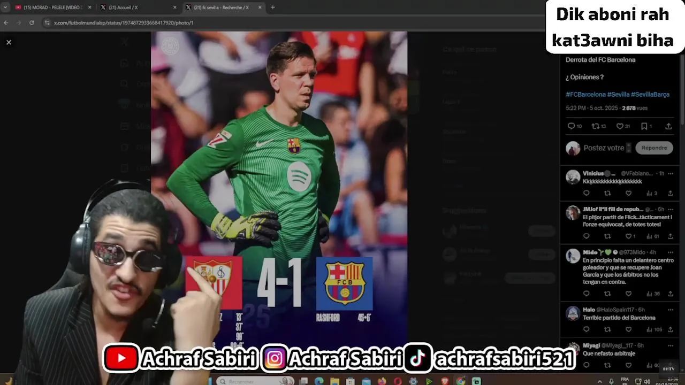
Task: Like Vinicius comment
Action: (628, 193)
